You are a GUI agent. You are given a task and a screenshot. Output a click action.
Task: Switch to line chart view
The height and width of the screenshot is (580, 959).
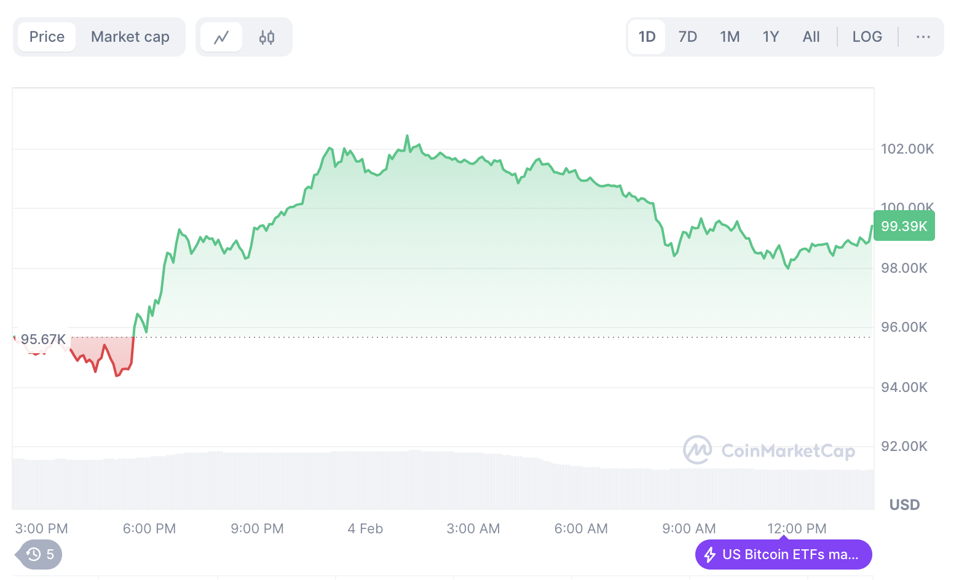[221, 37]
